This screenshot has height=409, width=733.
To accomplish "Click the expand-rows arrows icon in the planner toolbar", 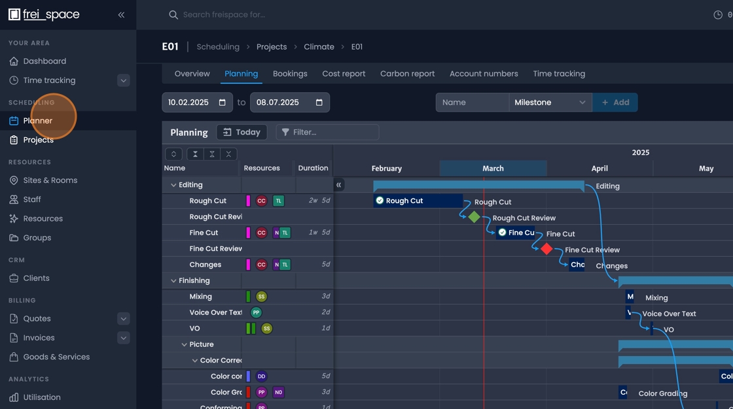I will tap(173, 154).
